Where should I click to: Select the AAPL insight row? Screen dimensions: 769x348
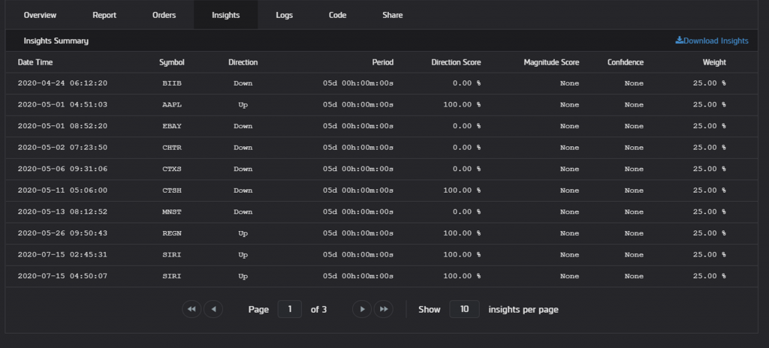(381, 105)
